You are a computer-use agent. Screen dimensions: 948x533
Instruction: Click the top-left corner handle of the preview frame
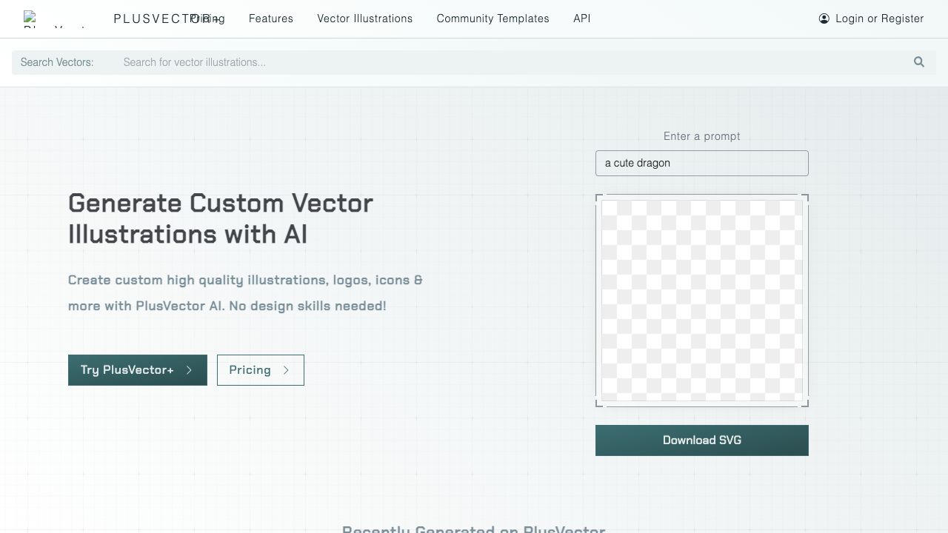[x=597, y=197]
